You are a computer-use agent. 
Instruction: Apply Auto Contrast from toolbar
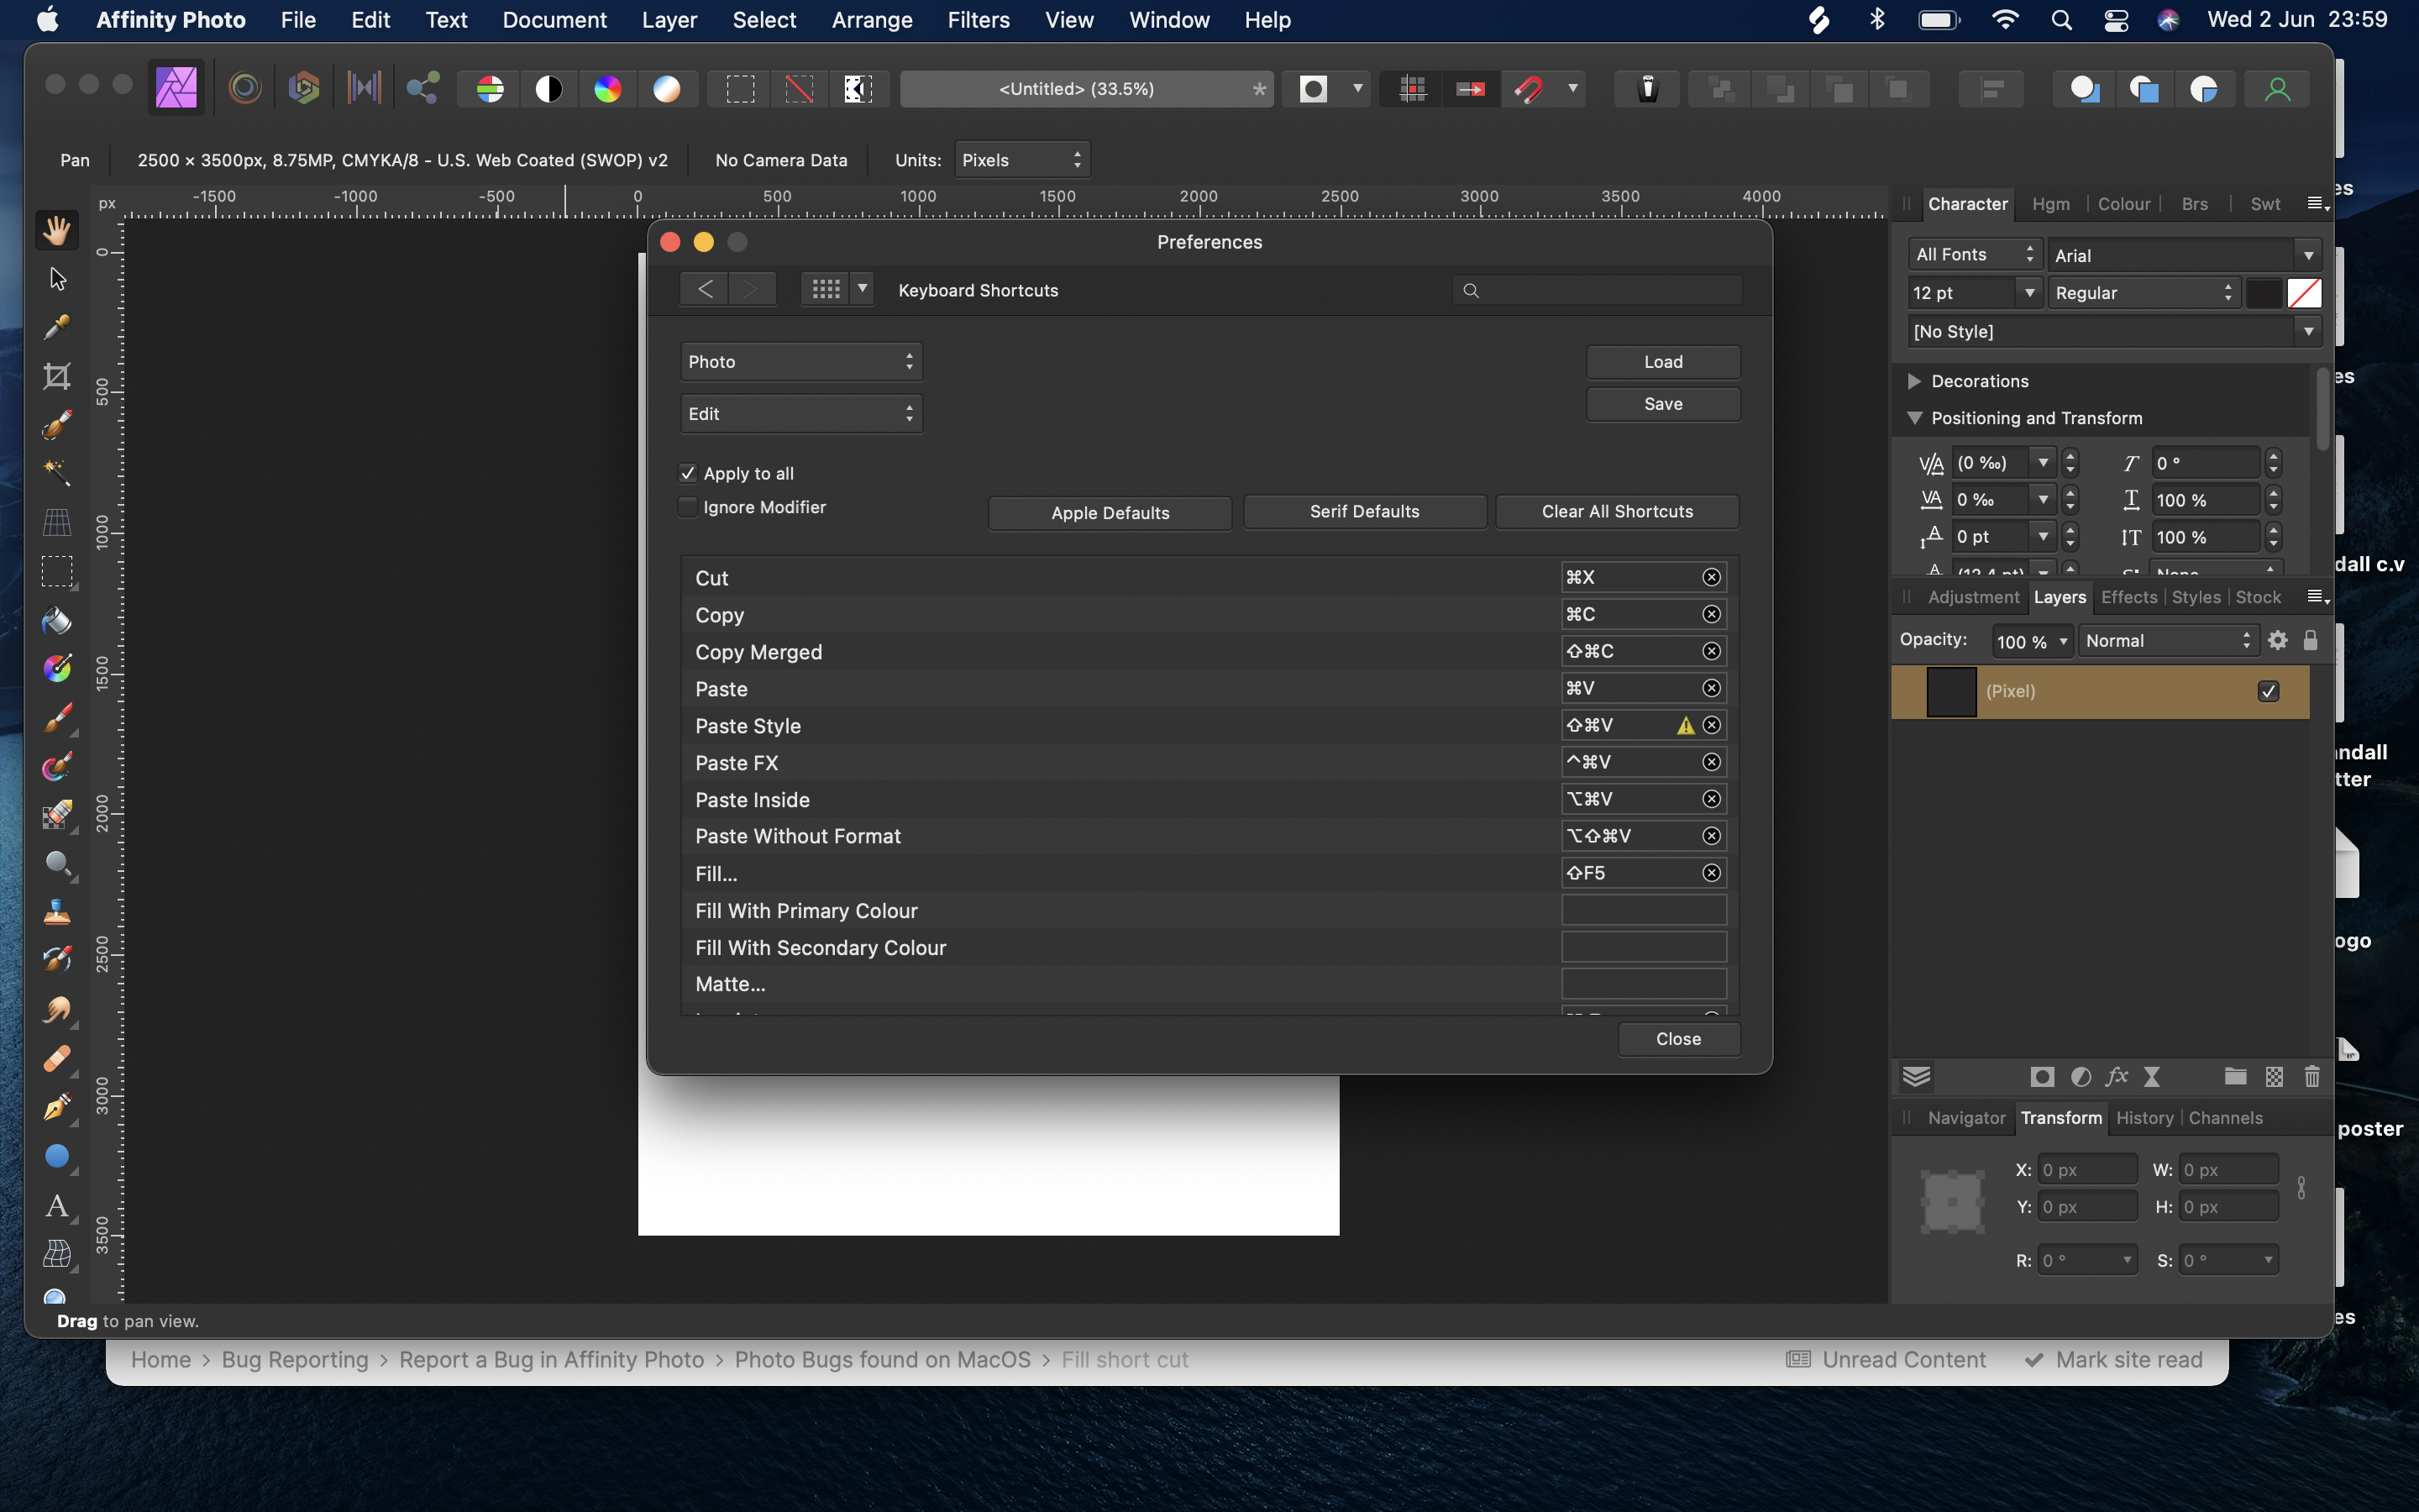coord(548,89)
